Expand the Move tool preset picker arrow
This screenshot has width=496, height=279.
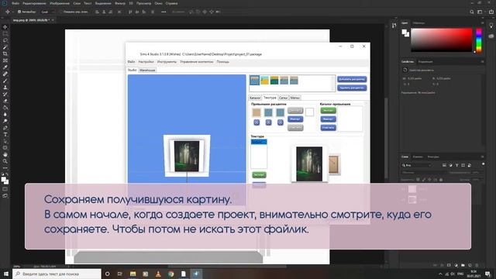12,12
